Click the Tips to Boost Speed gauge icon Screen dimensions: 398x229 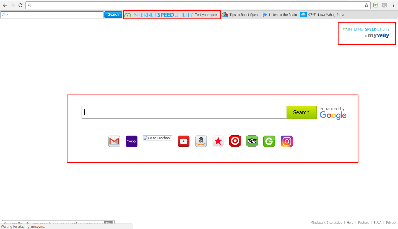click(225, 15)
